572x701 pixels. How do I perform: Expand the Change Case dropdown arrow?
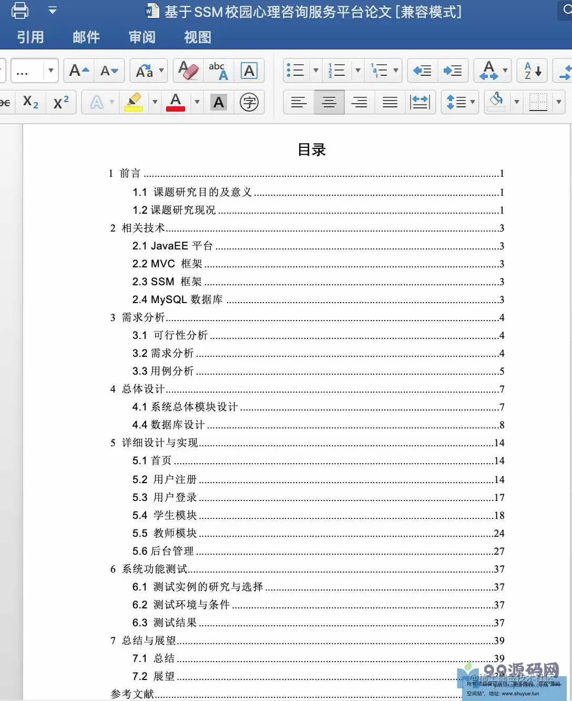[x=161, y=71]
